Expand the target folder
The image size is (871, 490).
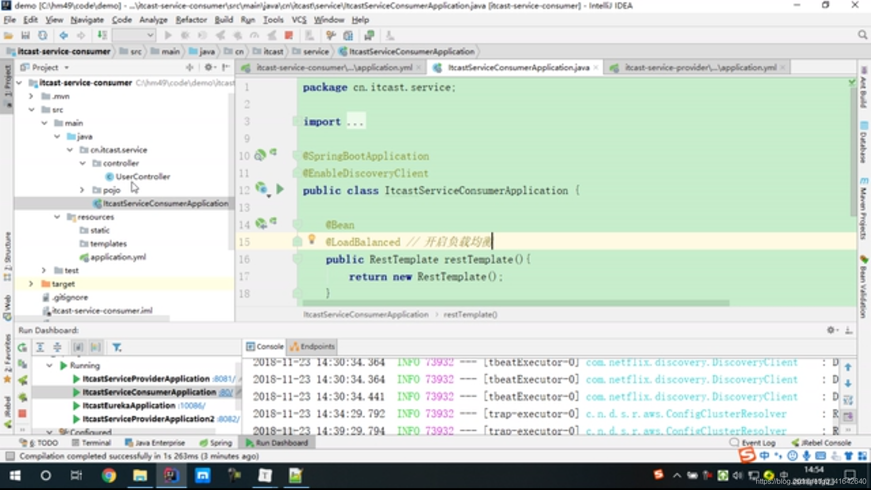31,284
